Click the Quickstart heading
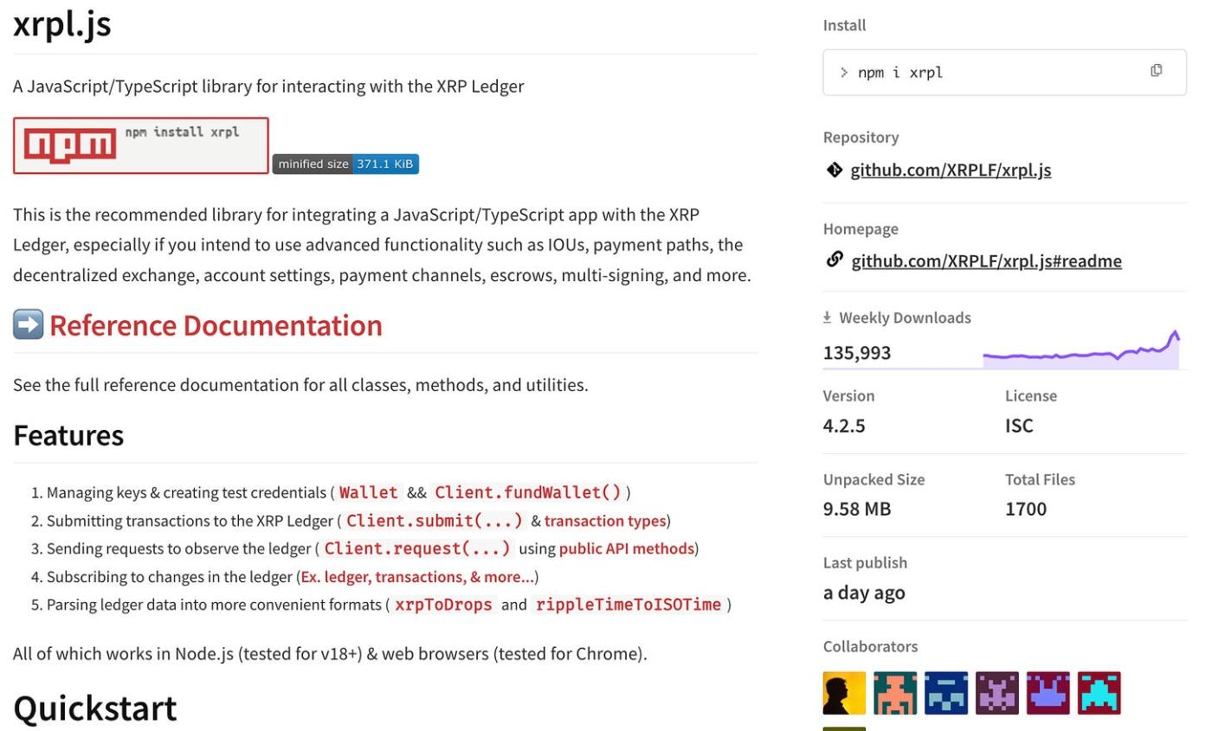Screen dimensions: 1212x731 [95, 709]
